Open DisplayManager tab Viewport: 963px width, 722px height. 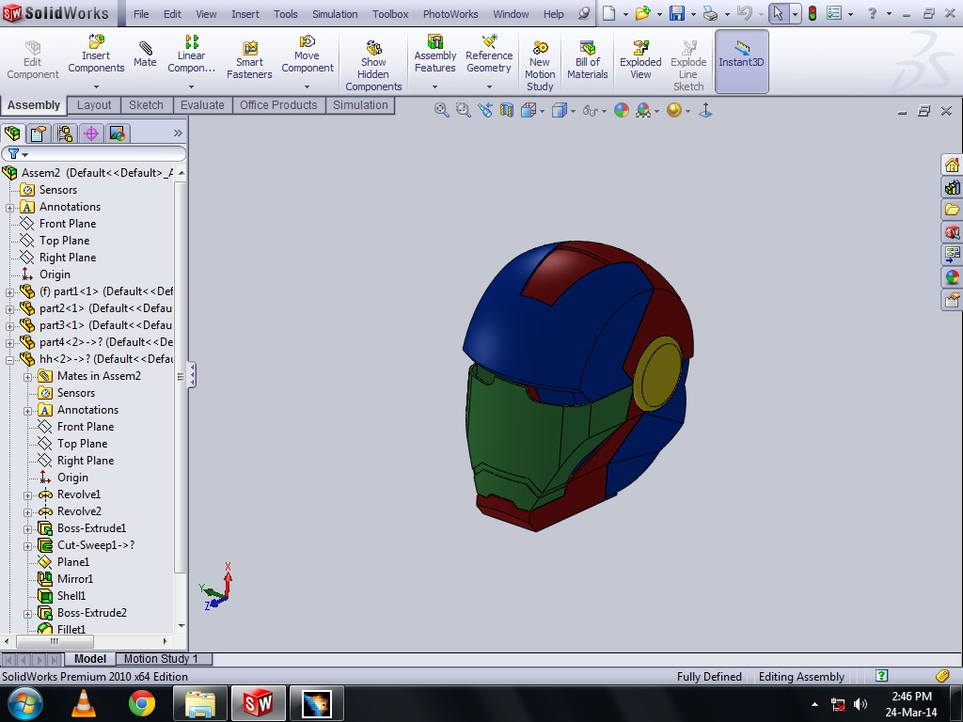[x=117, y=133]
